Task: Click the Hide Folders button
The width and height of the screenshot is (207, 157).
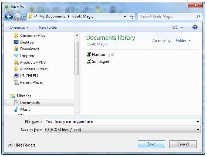Action: pyautogui.click(x=22, y=145)
